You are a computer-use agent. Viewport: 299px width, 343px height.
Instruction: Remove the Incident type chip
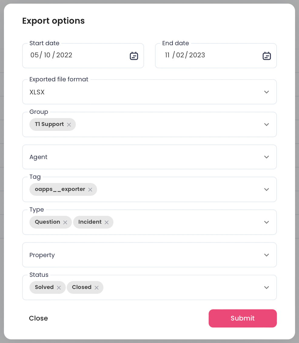[106, 222]
